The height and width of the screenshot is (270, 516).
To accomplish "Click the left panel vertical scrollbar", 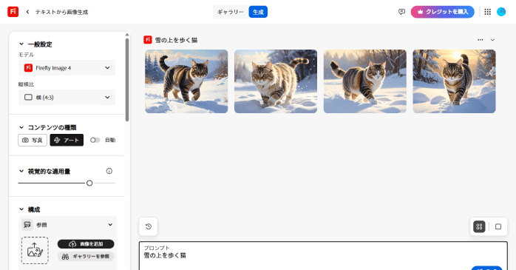I will (x=127, y=80).
